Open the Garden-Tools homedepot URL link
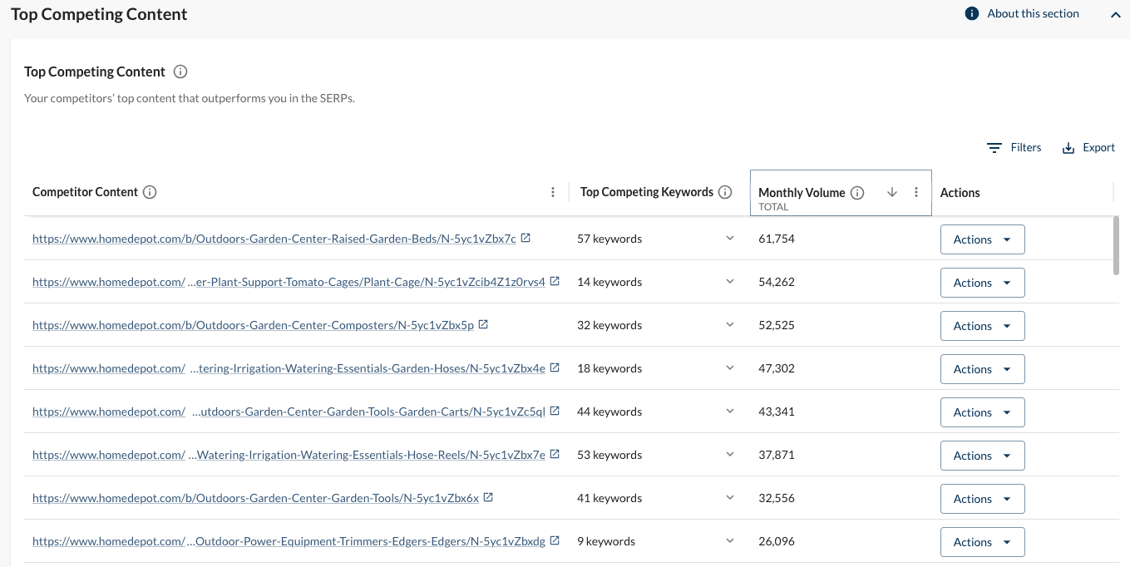 (255, 498)
